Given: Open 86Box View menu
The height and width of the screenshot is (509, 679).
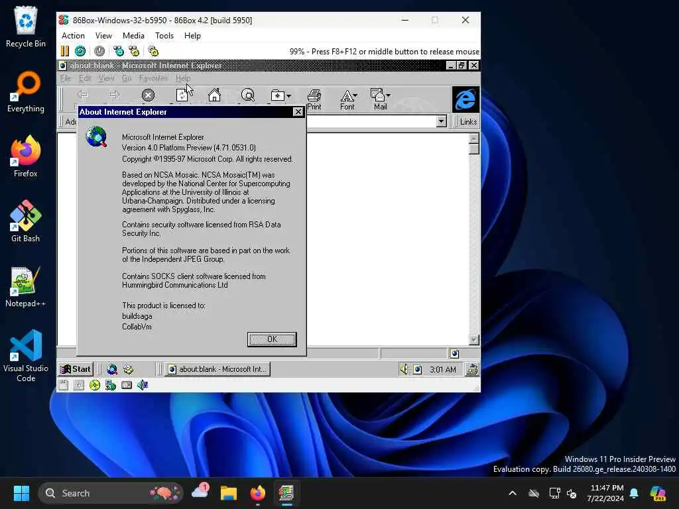Looking at the screenshot, I should pos(103,36).
